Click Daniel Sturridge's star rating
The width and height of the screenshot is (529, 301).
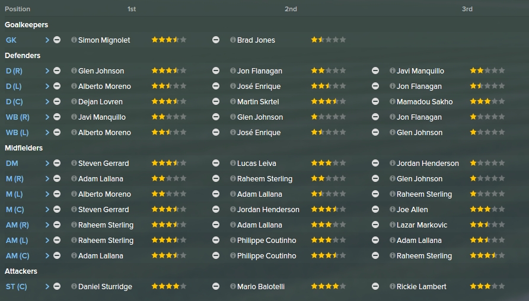(169, 287)
